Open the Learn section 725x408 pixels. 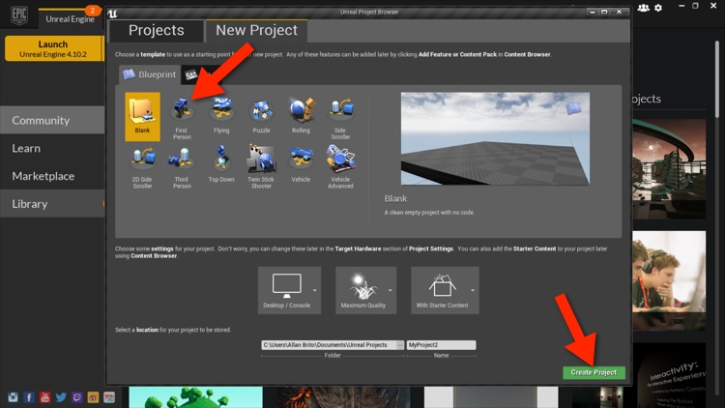point(52,148)
